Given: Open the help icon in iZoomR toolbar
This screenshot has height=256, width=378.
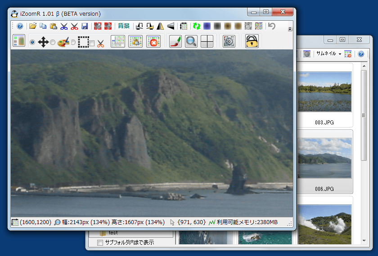Looking at the screenshot, I should click(20, 26).
